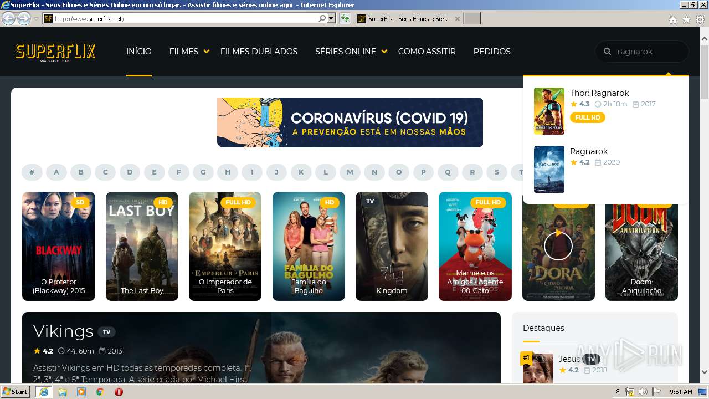Open a new blank tab
The image size is (709, 399).
[472, 19]
